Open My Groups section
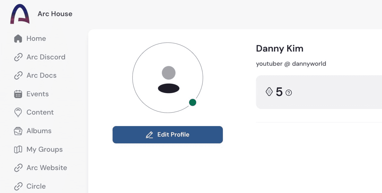The width and height of the screenshot is (382, 193). (x=44, y=149)
